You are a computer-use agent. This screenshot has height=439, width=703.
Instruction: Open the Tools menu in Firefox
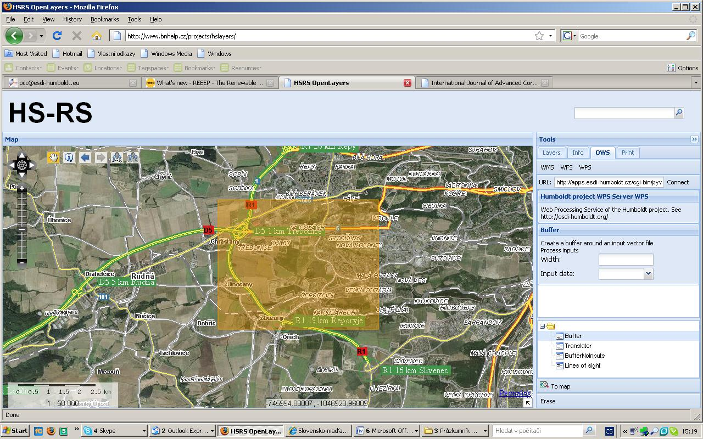[x=135, y=19]
